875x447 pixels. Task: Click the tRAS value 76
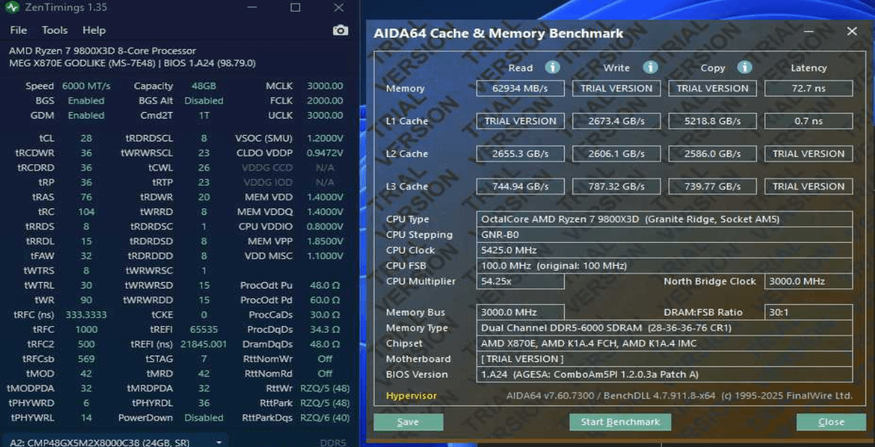(86, 197)
